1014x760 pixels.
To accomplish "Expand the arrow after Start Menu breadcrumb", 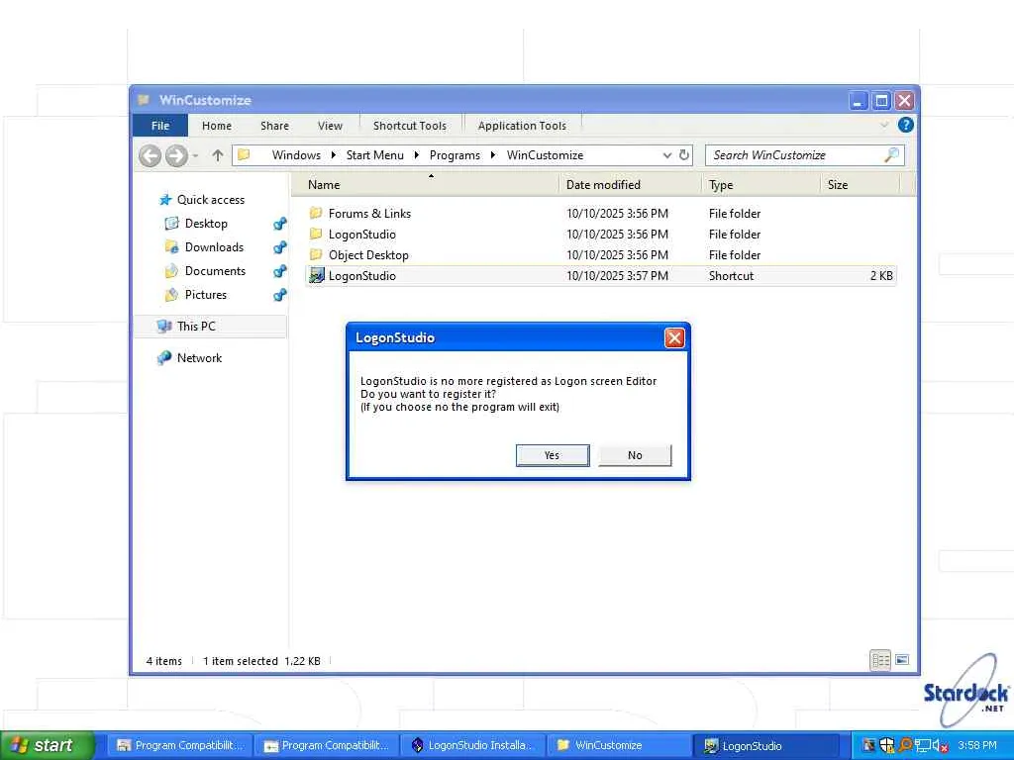I will 417,155.
